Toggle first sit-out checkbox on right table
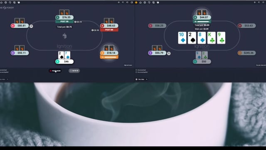The width and height of the screenshot is (266, 150). pyautogui.click(x=136, y=70)
